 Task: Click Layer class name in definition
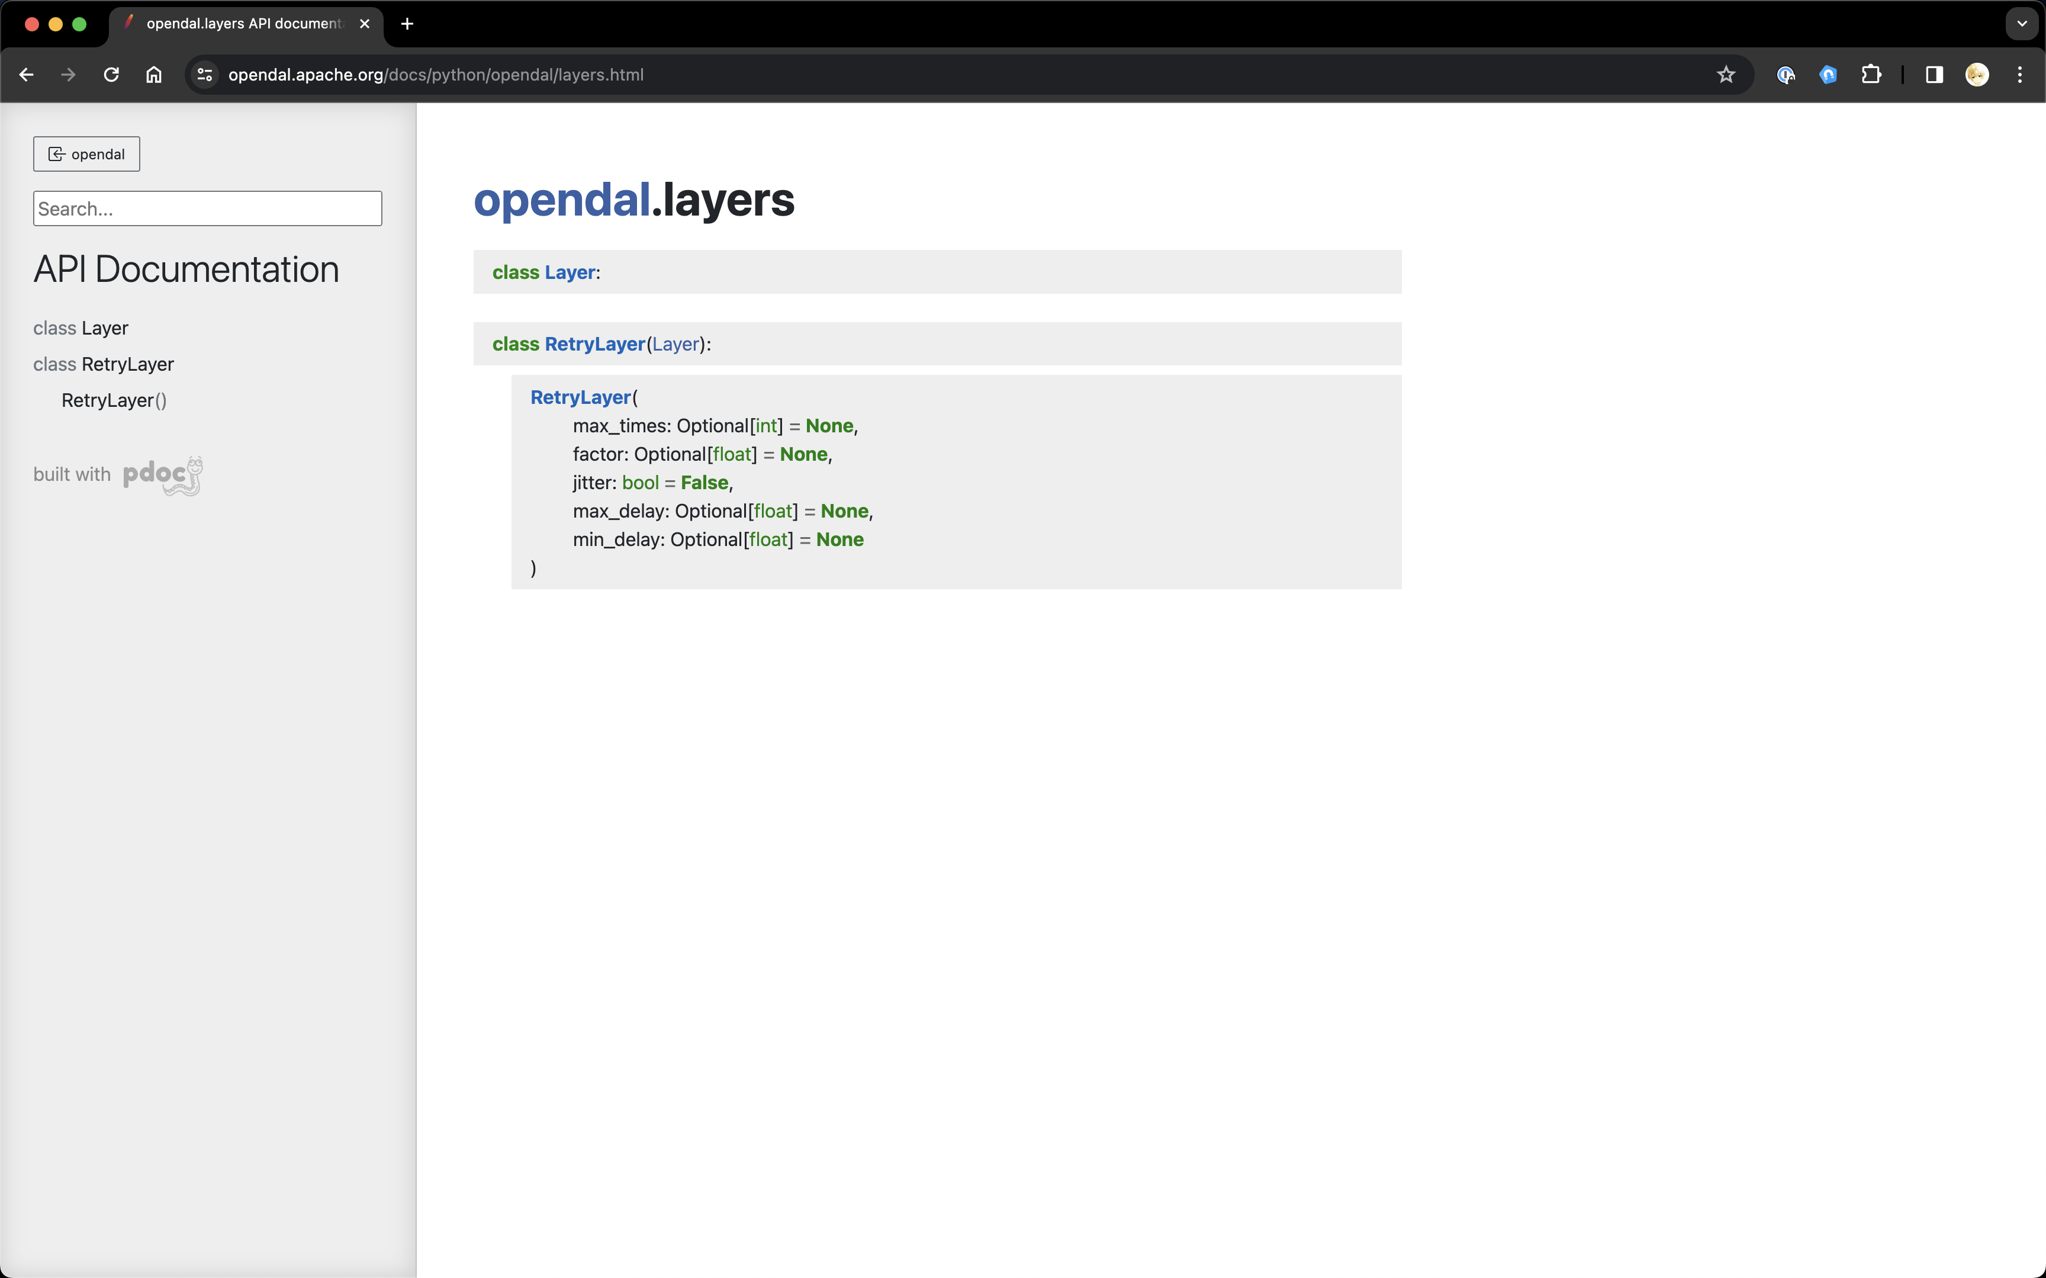(x=570, y=272)
